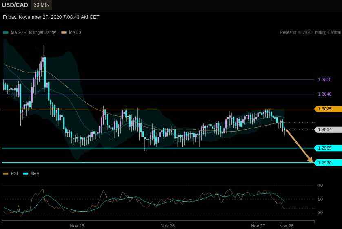Viewport: 342px width, 229px height.
Task: Click the Nov 25 date axis label
Action: 77,226
